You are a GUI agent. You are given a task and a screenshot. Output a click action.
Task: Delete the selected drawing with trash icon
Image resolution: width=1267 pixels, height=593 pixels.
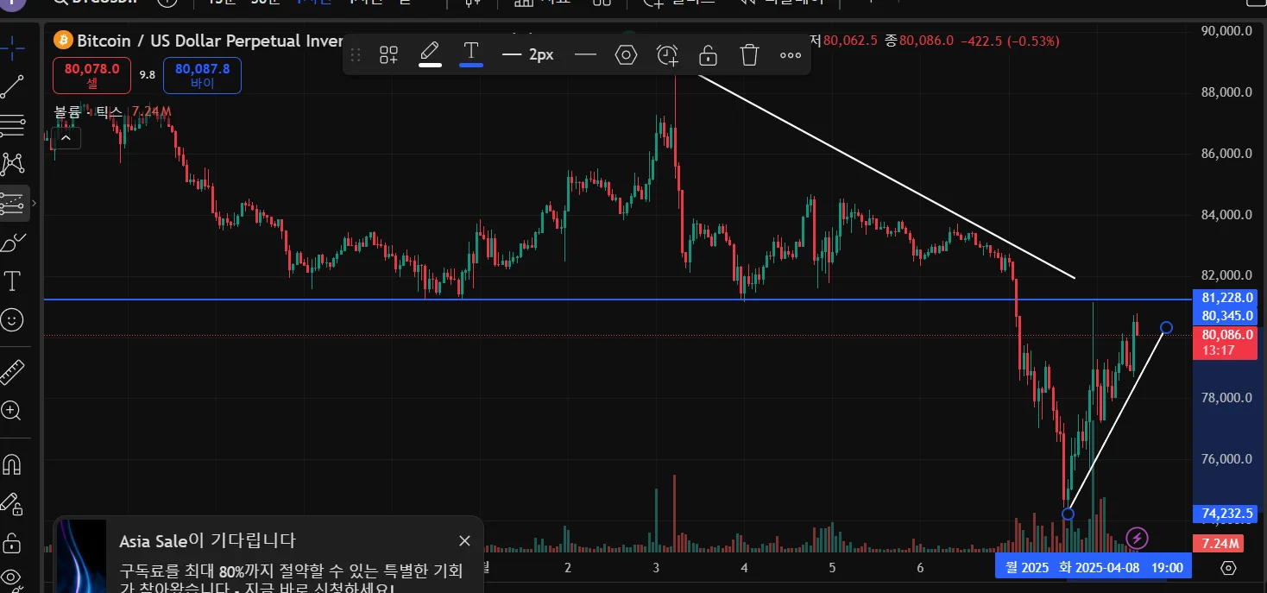tap(749, 55)
